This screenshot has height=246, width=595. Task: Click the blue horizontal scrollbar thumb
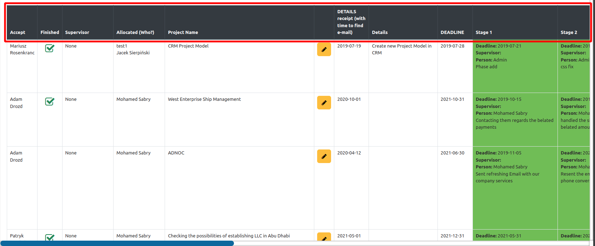pos(117,243)
